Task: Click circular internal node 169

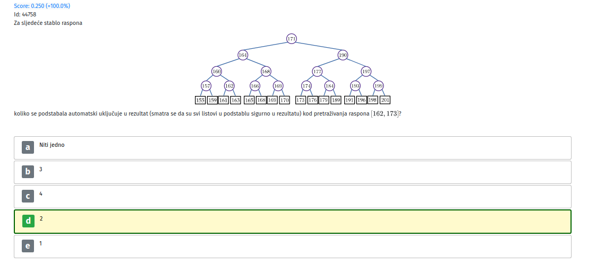Action: (278, 86)
